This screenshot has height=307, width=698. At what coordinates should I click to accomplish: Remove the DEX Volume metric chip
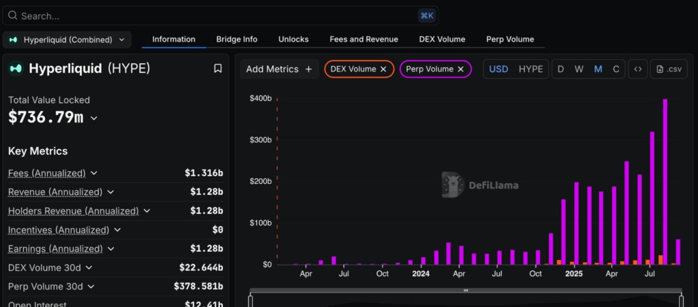point(383,69)
